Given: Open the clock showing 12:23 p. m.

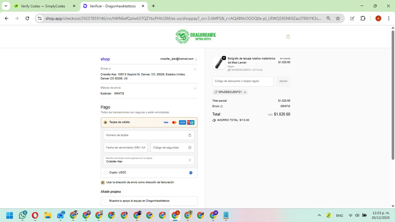Looking at the screenshot, I should (381, 215).
